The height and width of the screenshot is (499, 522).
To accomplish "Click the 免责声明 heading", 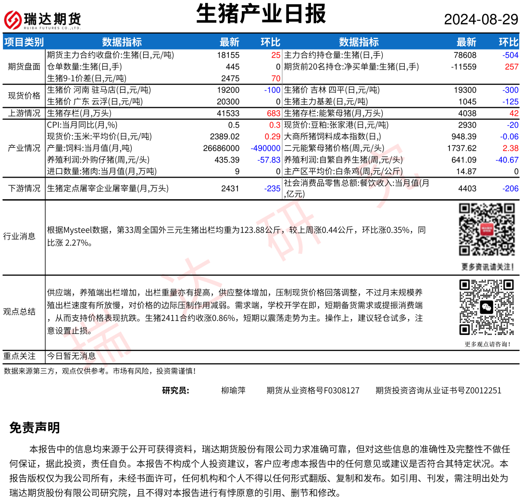I will [x=35, y=428].
